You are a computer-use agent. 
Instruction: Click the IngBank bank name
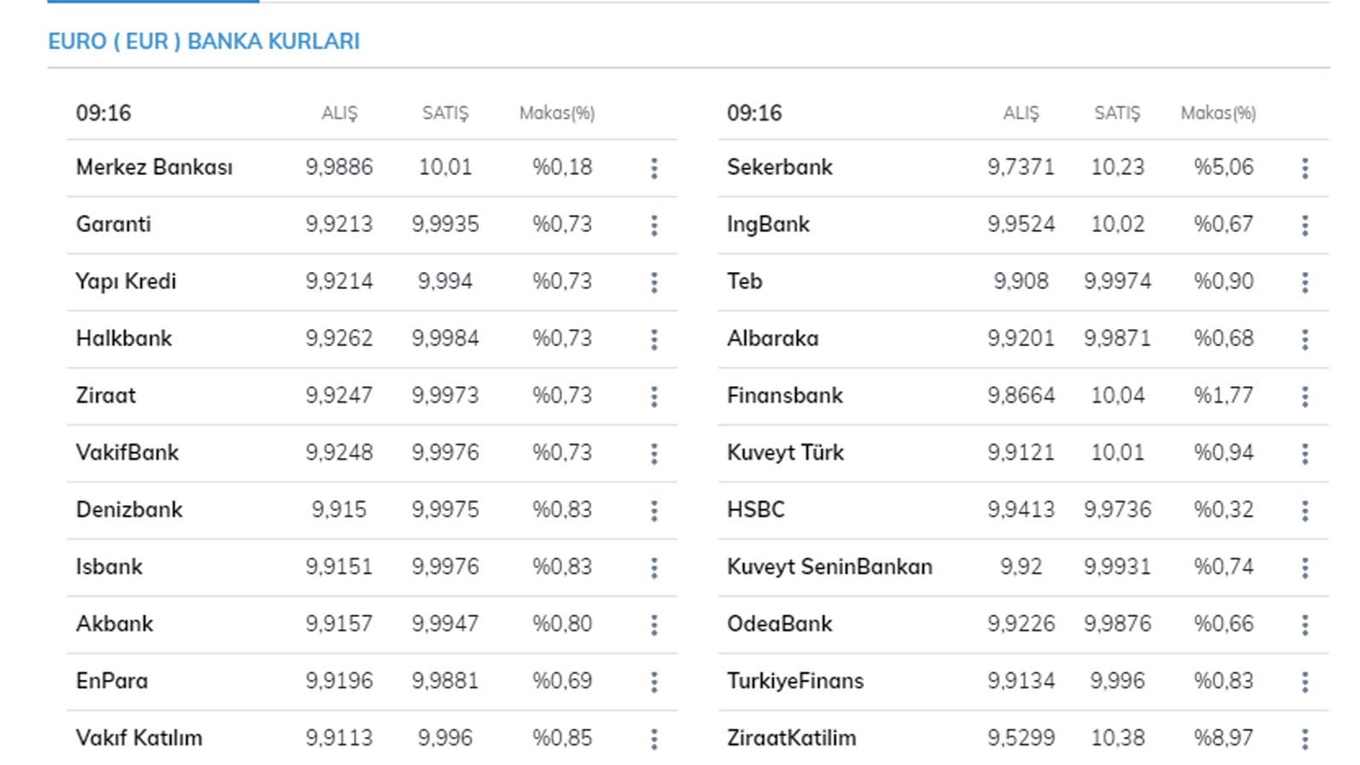[768, 224]
